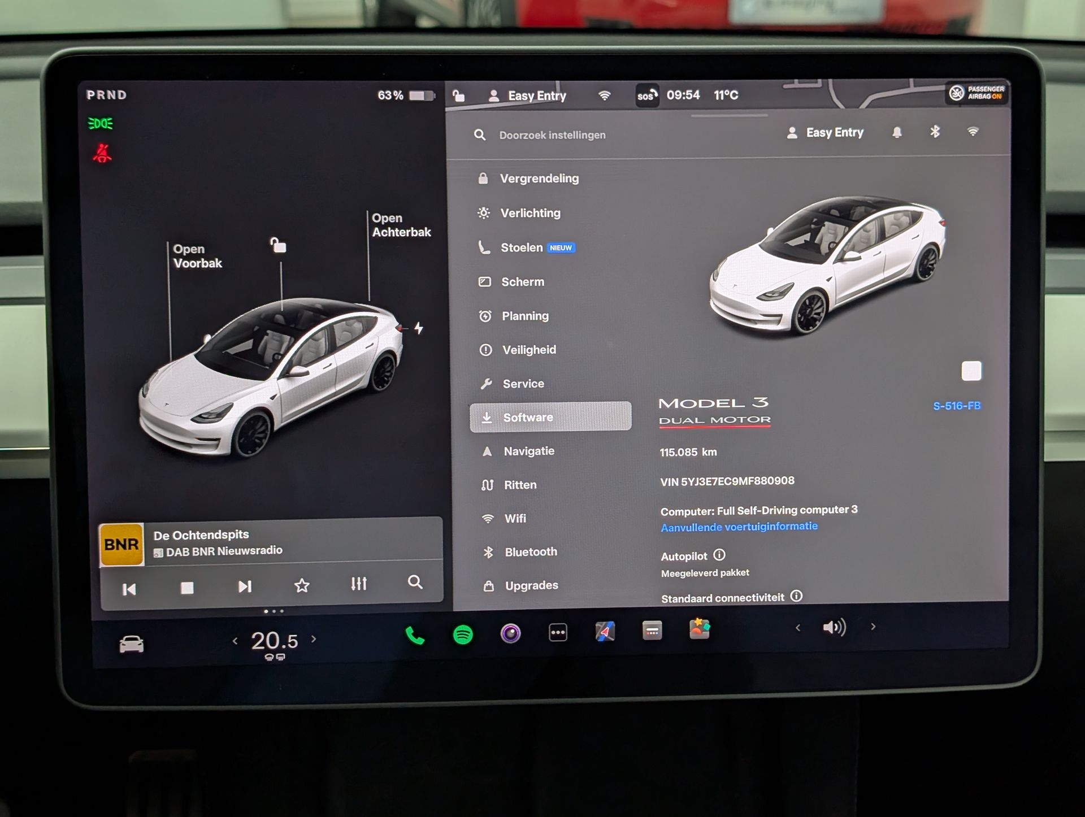The height and width of the screenshot is (817, 1085).
Task: Increase cabin temperature with right chevron
Action: 314,639
